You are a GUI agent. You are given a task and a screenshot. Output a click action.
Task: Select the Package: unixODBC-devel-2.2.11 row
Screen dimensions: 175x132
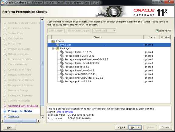pyautogui.click(x=109, y=78)
